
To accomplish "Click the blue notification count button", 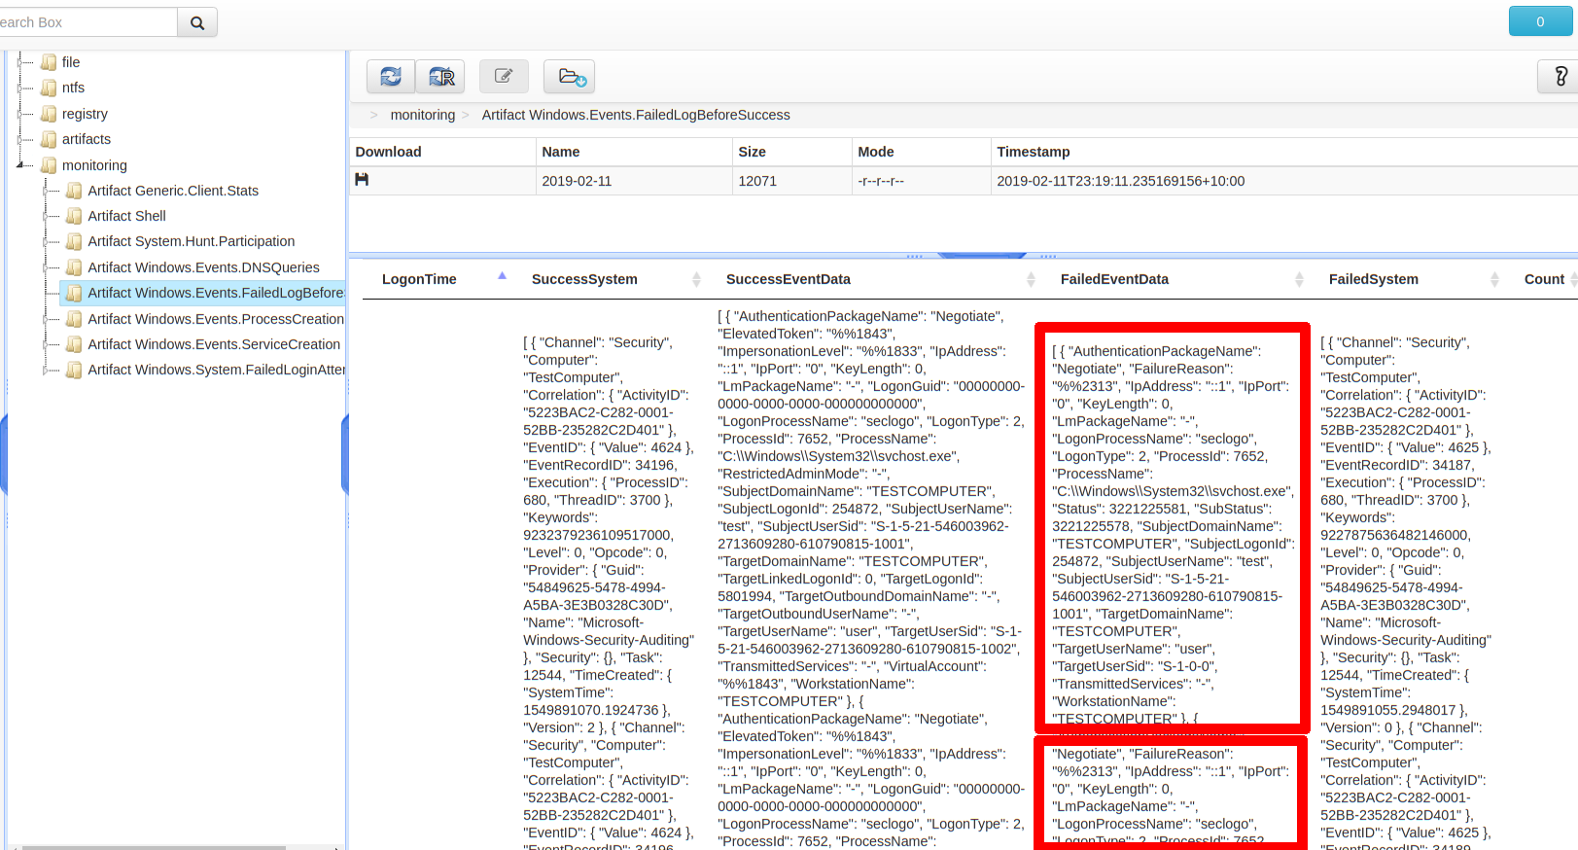I will (1539, 21).
